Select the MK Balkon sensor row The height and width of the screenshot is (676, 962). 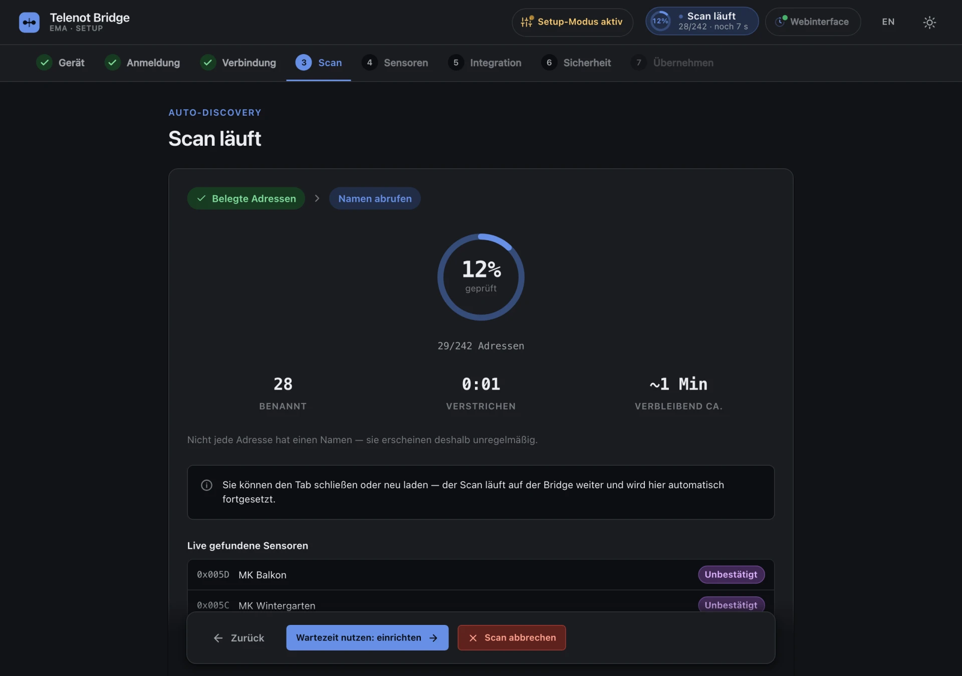[481, 575]
